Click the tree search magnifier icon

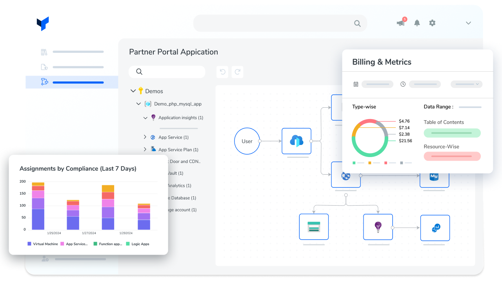(x=139, y=72)
